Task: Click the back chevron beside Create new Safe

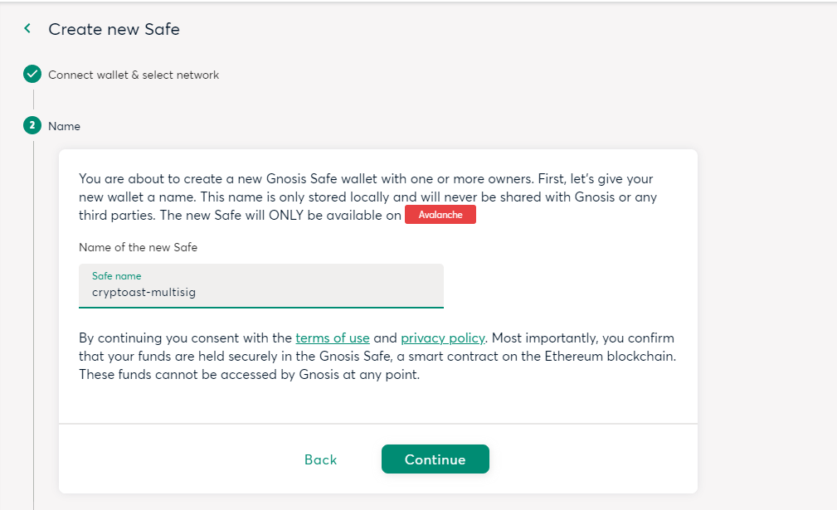Action: pyautogui.click(x=27, y=29)
